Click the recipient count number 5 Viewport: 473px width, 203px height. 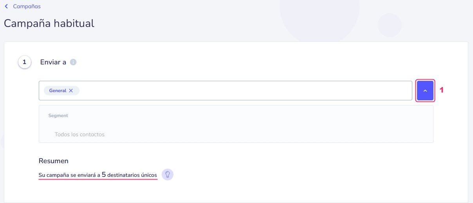(104, 175)
